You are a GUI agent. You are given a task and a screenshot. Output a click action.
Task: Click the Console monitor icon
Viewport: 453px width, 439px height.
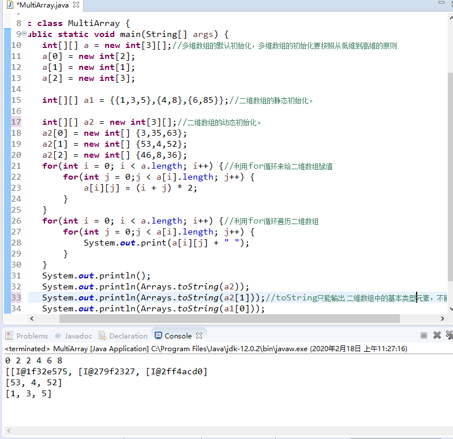coord(158,336)
